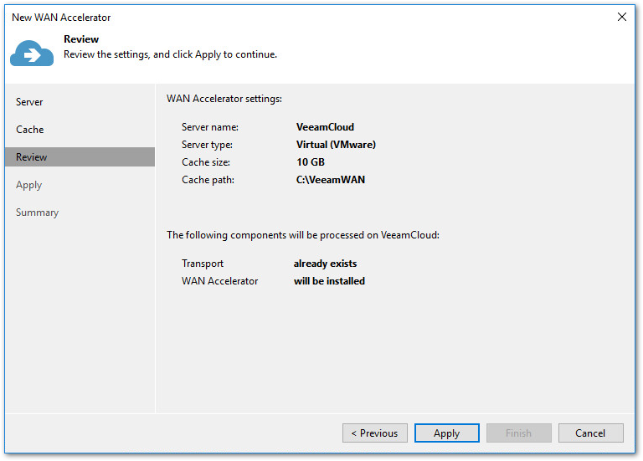Click the 10 GB cache size value
The image size is (643, 461).
[311, 162]
